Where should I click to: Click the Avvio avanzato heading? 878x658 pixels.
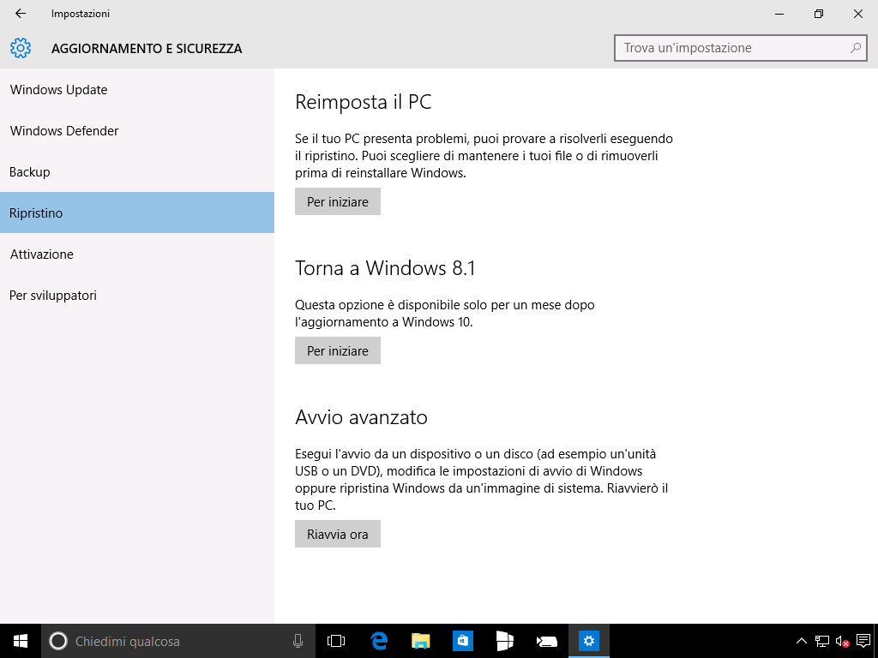coord(361,417)
